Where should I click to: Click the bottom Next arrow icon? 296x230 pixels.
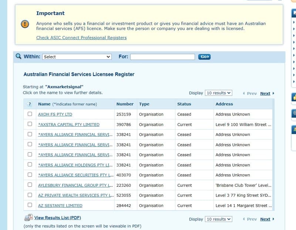point(273,219)
